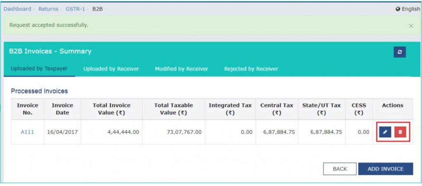Image resolution: width=422 pixels, height=186 pixels.
Task: Delete invoice A111 using the trash icon
Action: pyautogui.click(x=400, y=132)
